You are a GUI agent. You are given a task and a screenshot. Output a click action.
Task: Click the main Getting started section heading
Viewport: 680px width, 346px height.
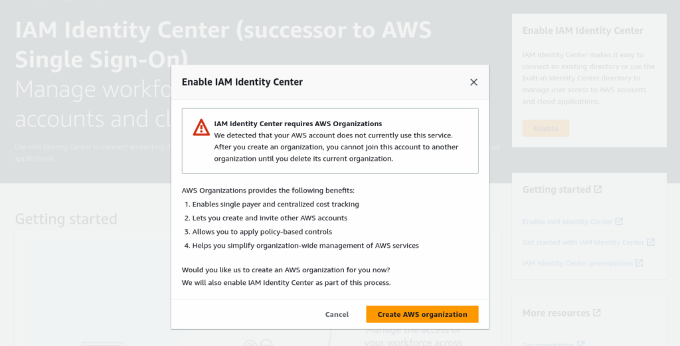(66, 219)
